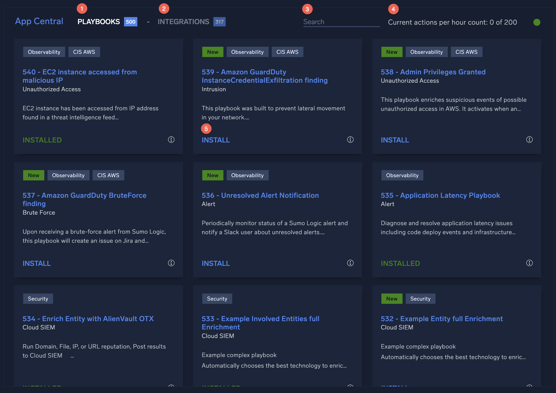This screenshot has width=556, height=393.
Task: Click the App Central heading
Action: point(39,21)
